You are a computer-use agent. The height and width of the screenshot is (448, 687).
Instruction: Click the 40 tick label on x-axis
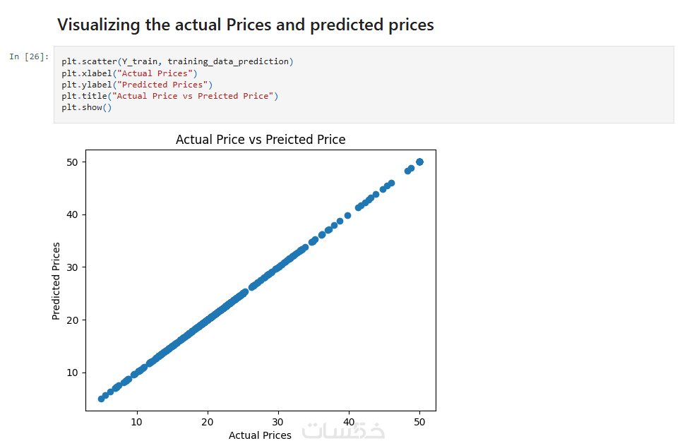[x=349, y=422]
